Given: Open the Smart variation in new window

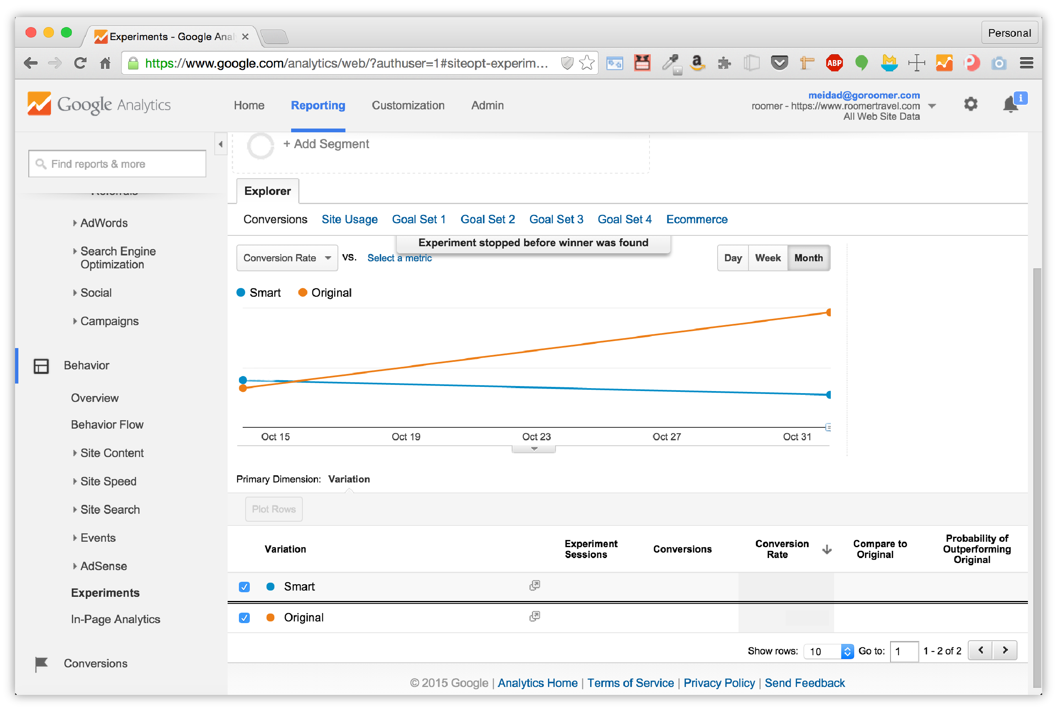Looking at the screenshot, I should pyautogui.click(x=535, y=585).
